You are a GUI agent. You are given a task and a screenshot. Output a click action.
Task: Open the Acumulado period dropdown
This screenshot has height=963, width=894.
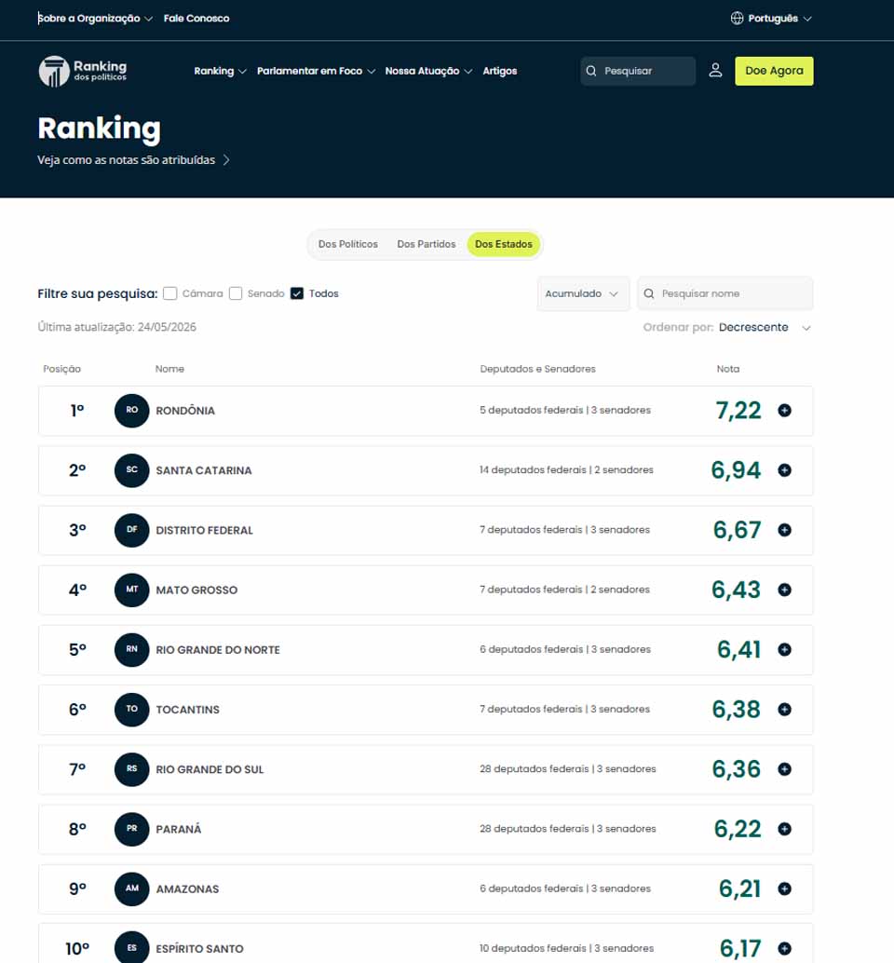click(583, 293)
